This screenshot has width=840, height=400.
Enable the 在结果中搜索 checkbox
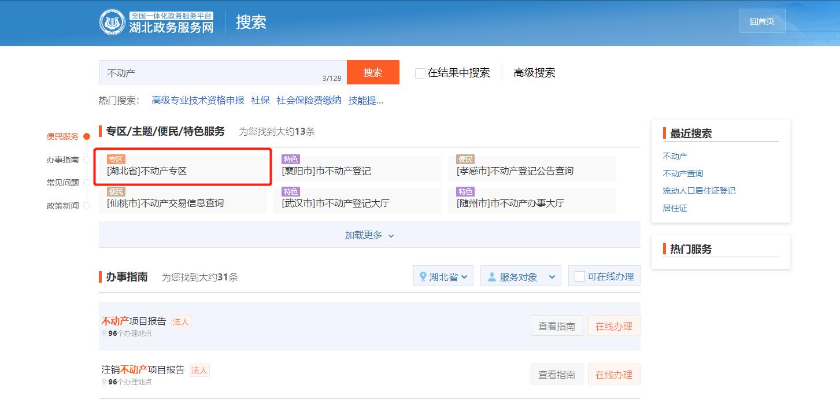pyautogui.click(x=419, y=73)
